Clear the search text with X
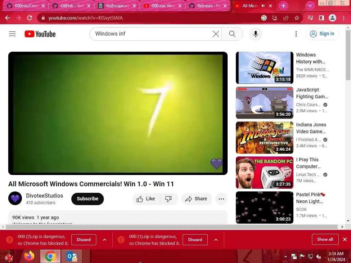The image size is (351, 263). pos(216,34)
